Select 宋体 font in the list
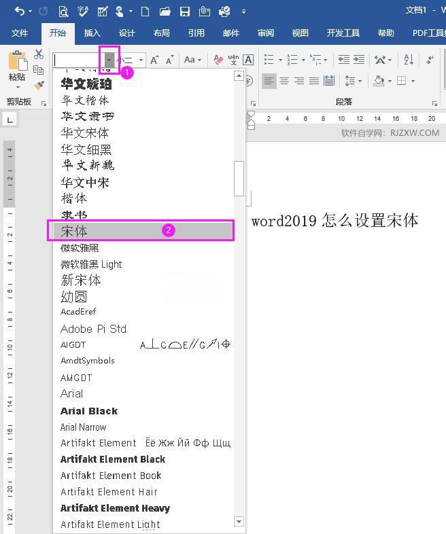 click(x=143, y=231)
